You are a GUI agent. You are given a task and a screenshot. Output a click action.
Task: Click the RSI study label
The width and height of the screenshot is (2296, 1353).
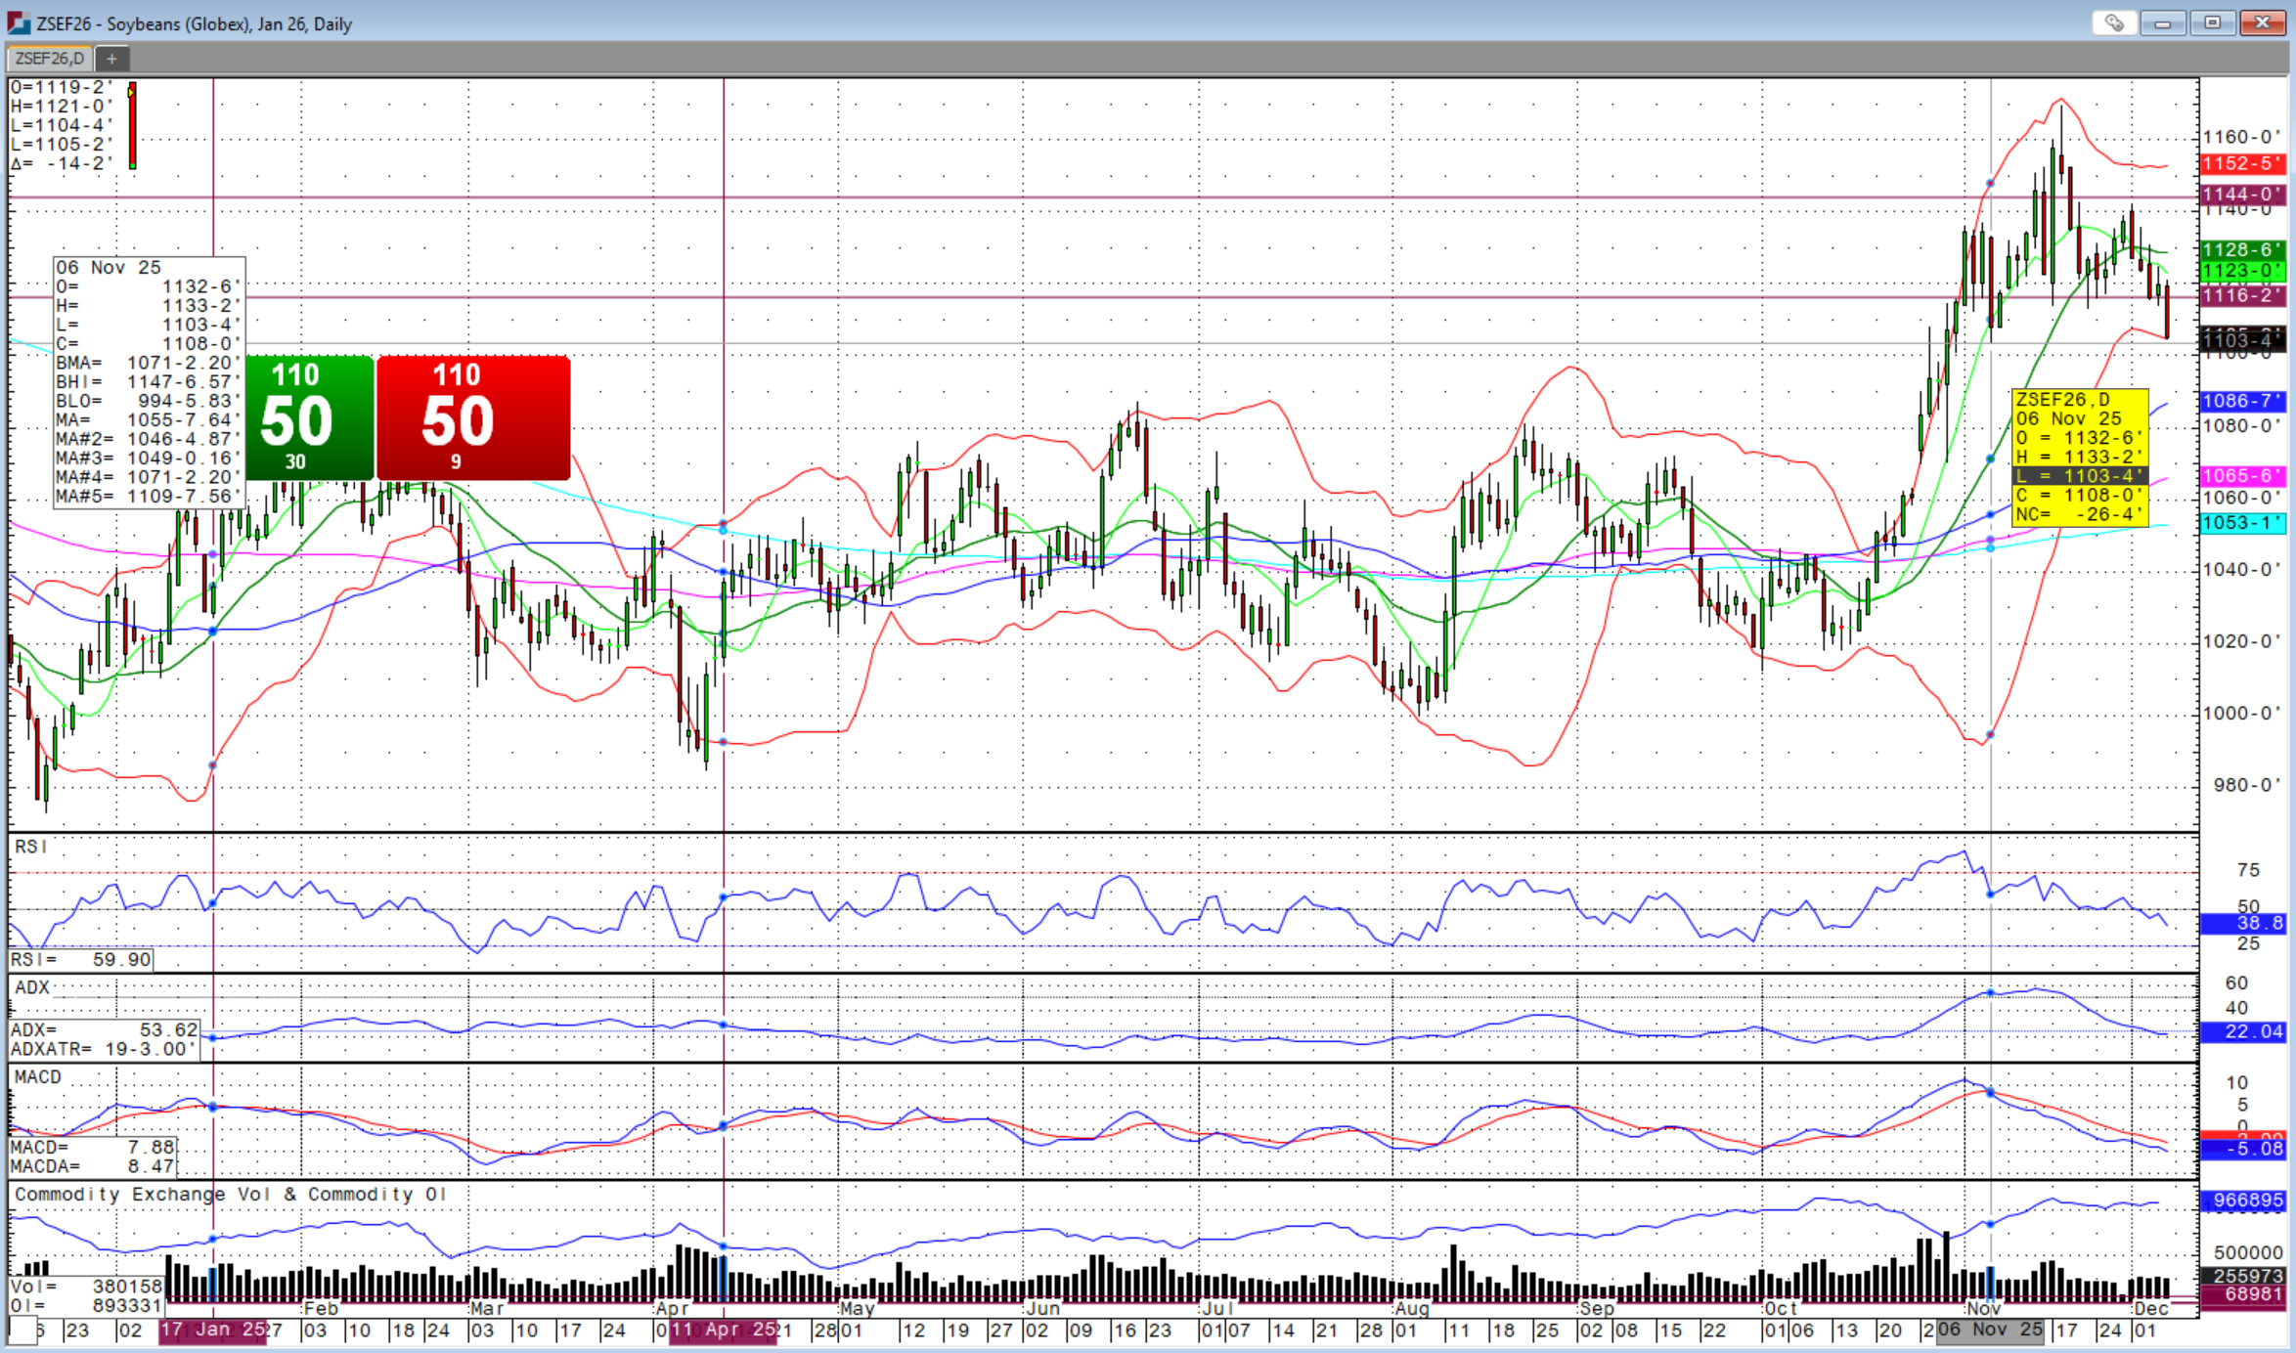[30, 847]
